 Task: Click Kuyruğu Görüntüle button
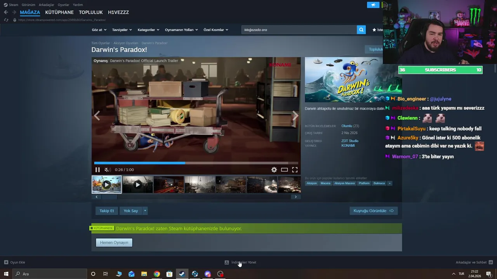coord(374,211)
